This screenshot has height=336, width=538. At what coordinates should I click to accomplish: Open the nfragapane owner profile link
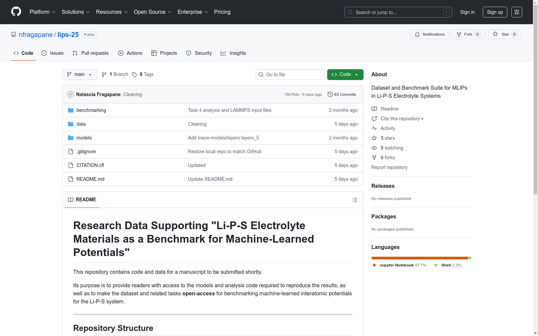(36, 35)
